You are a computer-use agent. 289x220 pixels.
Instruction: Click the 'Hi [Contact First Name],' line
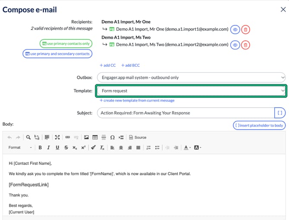coord(30,163)
